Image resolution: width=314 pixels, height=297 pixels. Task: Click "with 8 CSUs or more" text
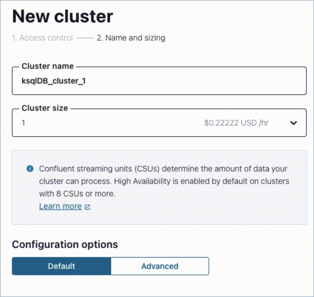[77, 194]
